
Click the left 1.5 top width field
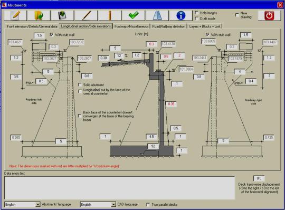coord(39,35)
